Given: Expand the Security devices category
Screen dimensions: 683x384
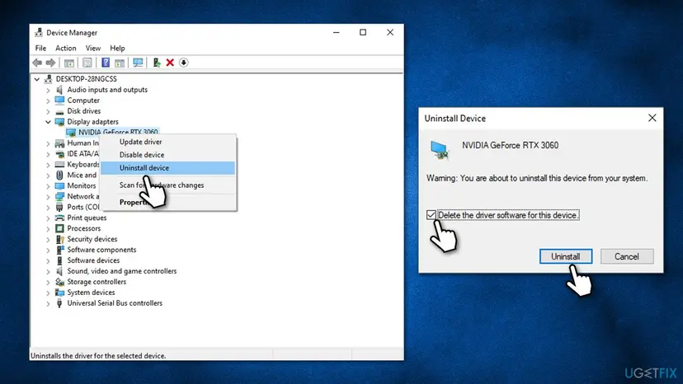Looking at the screenshot, I should (x=48, y=240).
